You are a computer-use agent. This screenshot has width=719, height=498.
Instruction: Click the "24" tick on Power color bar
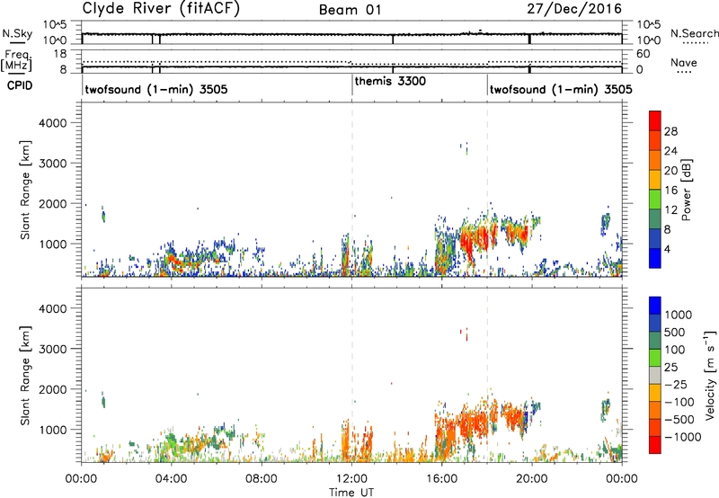pos(670,151)
